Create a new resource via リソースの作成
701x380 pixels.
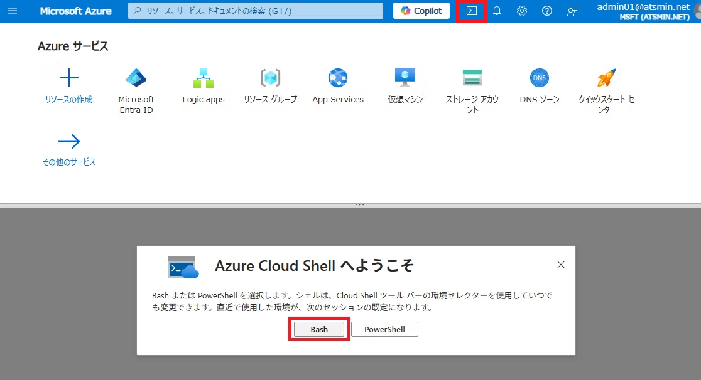[x=68, y=78]
